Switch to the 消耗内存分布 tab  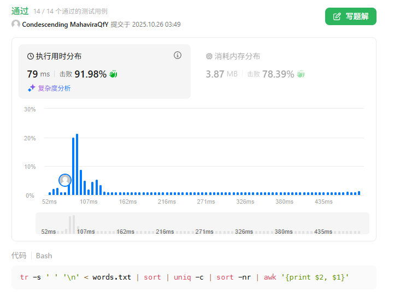[237, 56]
